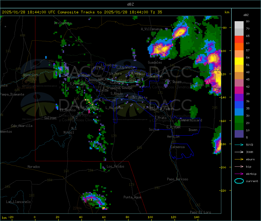Click the R_Padre map label
261x221 pixels.
[166, 109]
